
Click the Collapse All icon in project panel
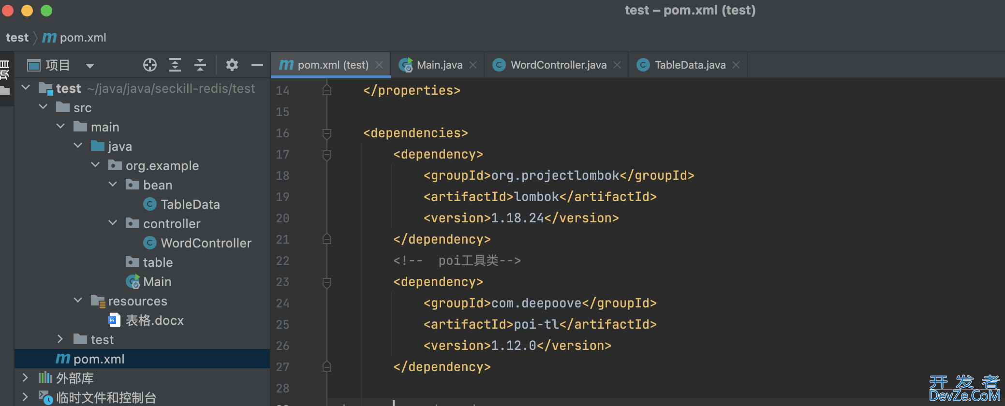200,65
